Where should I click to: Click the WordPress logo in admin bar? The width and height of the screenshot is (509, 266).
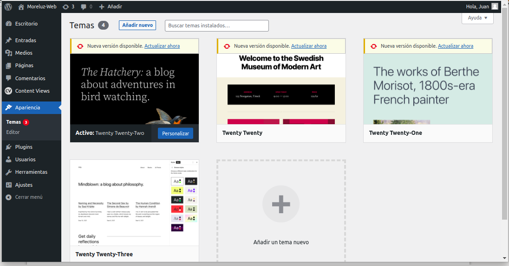click(x=8, y=6)
